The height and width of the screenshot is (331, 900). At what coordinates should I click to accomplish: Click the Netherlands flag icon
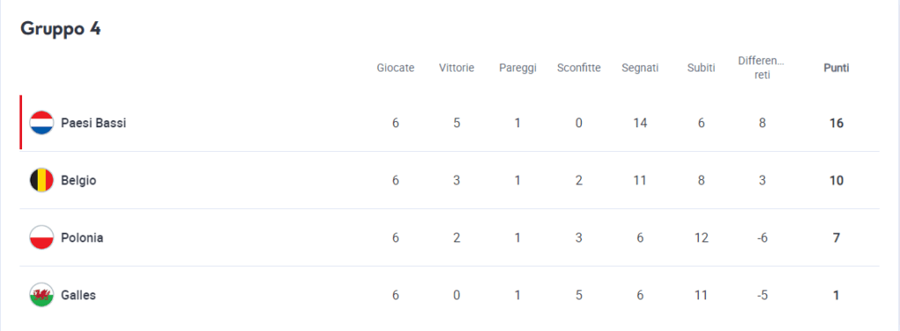click(x=41, y=123)
